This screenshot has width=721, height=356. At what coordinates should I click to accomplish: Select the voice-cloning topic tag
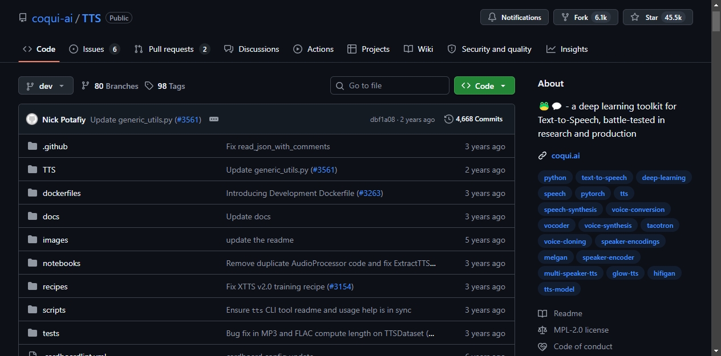pos(565,242)
